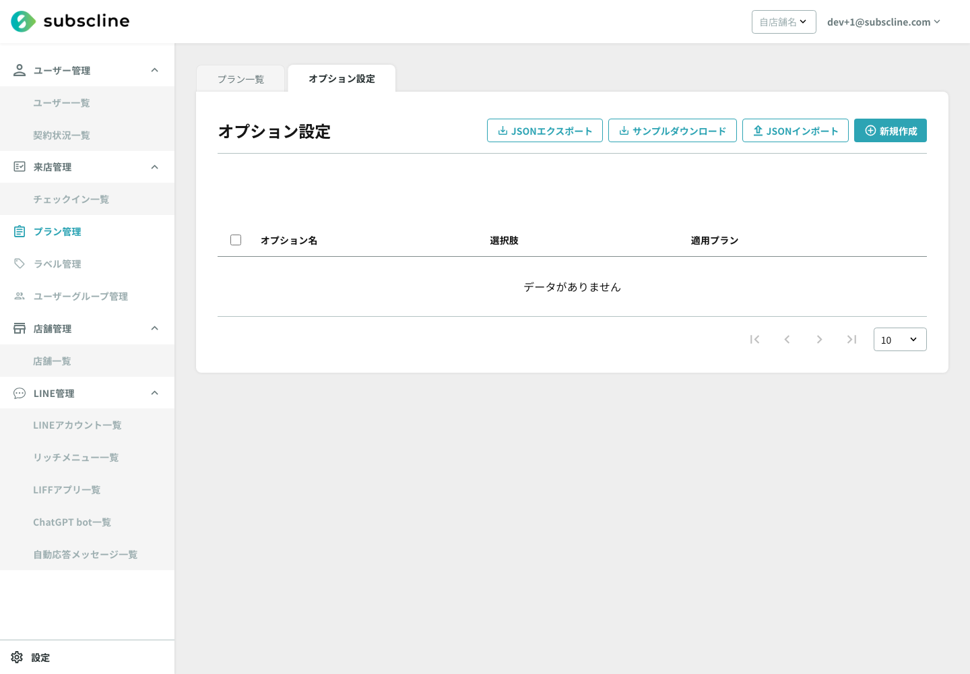The image size is (970, 674).
Task: Collapse the 店舗管理 section chevron
Action: click(x=154, y=328)
